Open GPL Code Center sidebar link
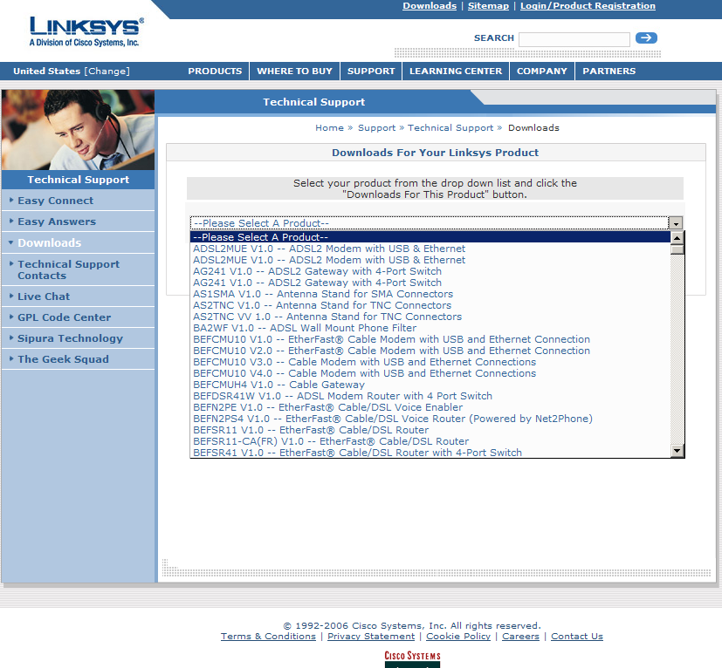Screen dimensions: 722x668 coord(64,317)
